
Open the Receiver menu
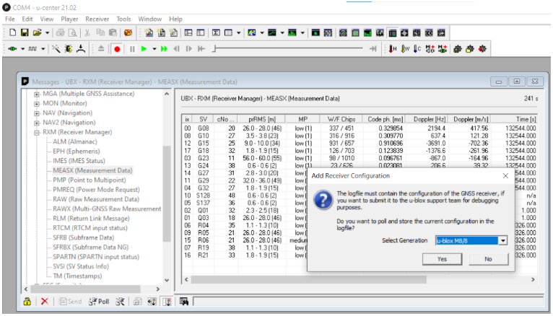point(97,19)
